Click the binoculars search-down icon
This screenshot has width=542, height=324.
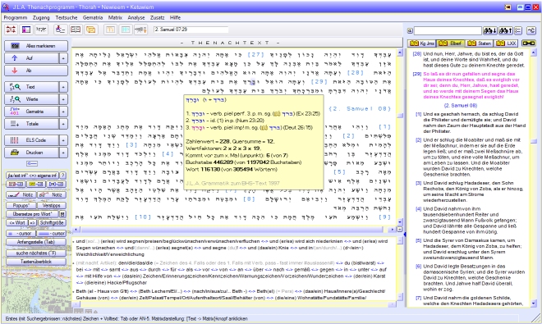490,30
